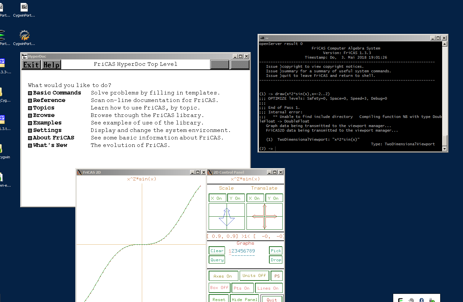Viewport: 463px width, 302px height.
Task: Toggle Translate Y On button
Action: tap(274, 198)
